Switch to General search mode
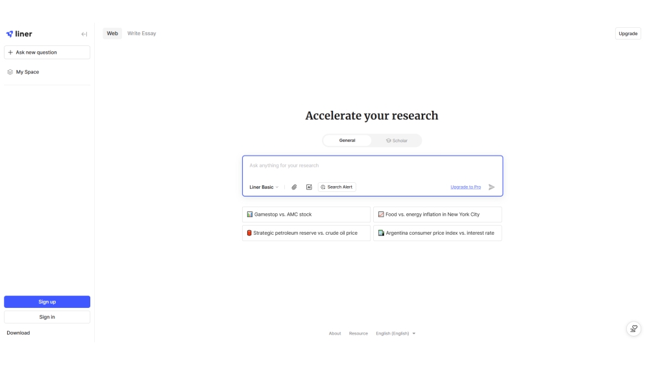Image resolution: width=649 pixels, height=365 pixels. [x=347, y=141]
